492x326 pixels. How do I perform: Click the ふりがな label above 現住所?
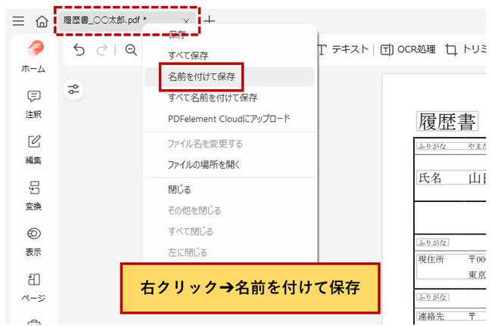pos(433,242)
